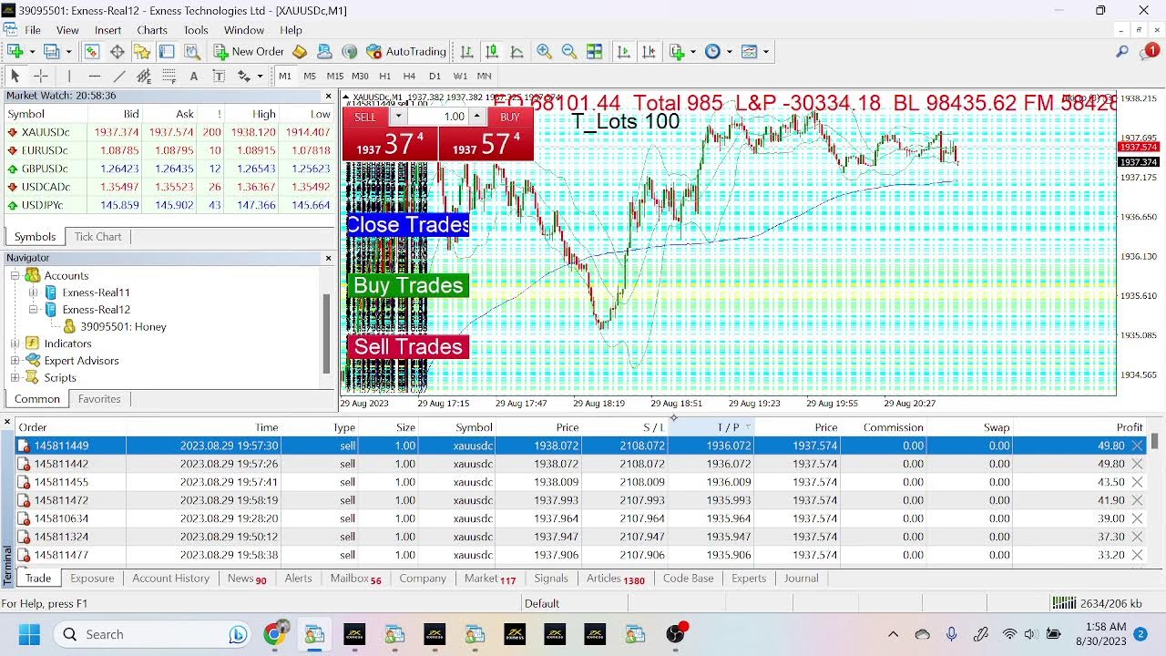This screenshot has width=1166, height=656.
Task: Toggle Chart Shift
Action: tap(648, 52)
